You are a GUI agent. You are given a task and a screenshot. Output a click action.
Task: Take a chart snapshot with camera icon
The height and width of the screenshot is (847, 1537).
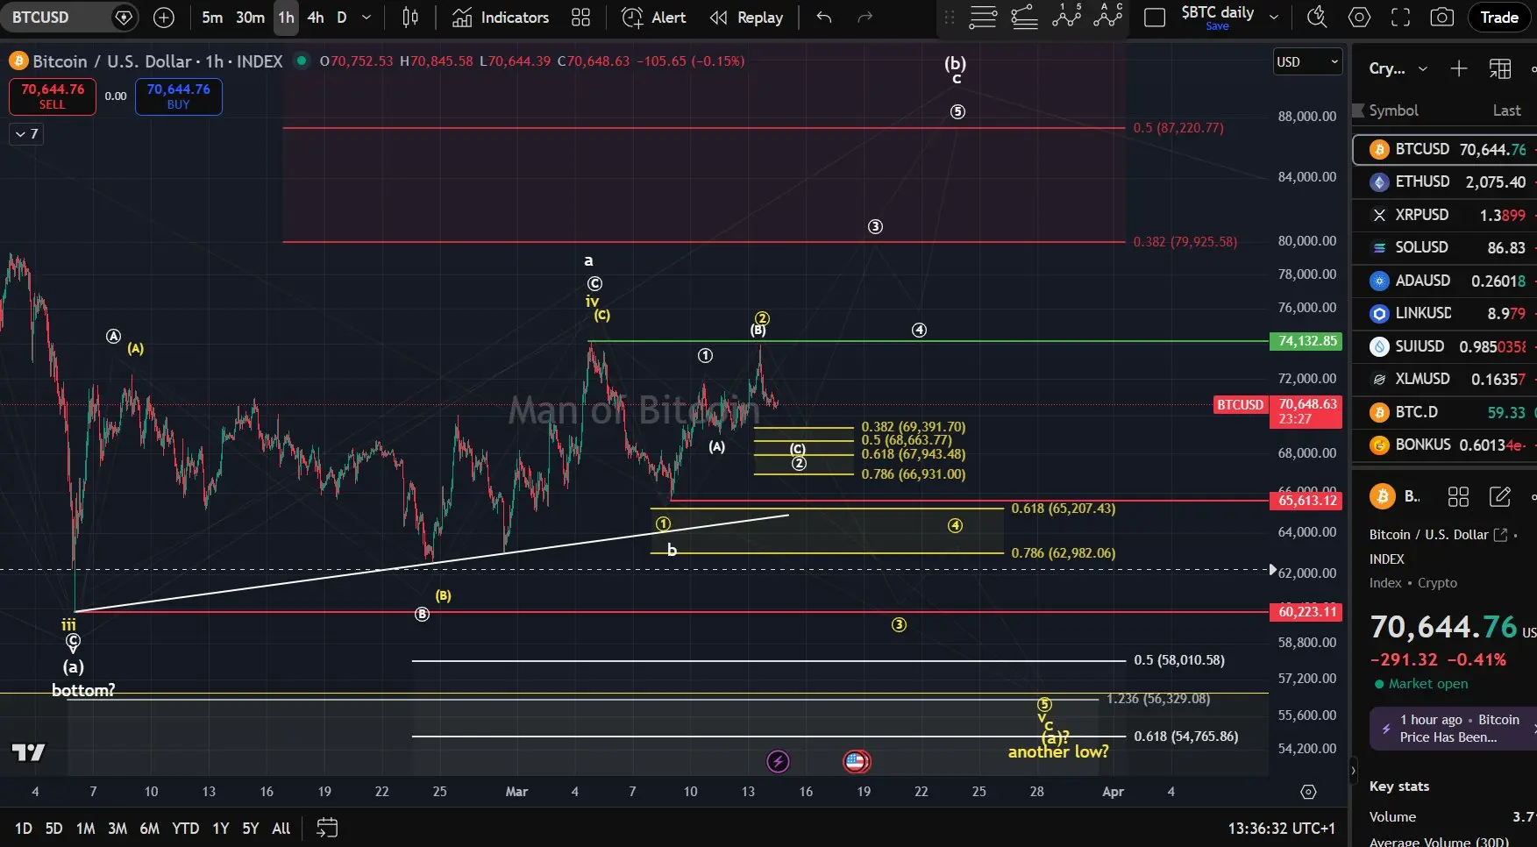pyautogui.click(x=1442, y=18)
